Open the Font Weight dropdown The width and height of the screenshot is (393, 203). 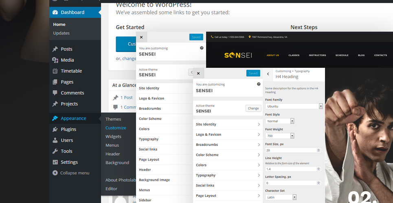point(280,136)
